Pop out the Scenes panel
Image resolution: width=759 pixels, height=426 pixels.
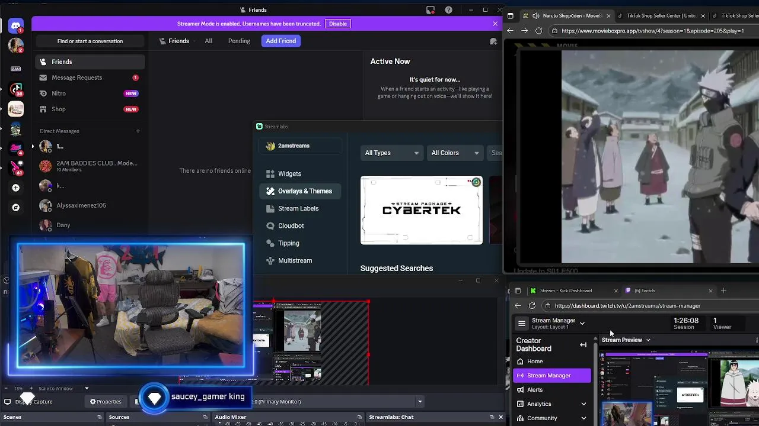click(x=100, y=417)
